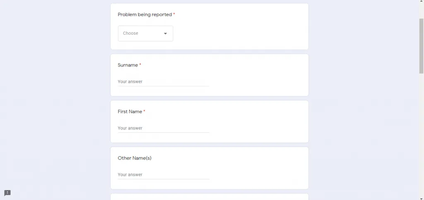
Task: Click the dropdown arrow beside Choose
Action: click(x=165, y=33)
